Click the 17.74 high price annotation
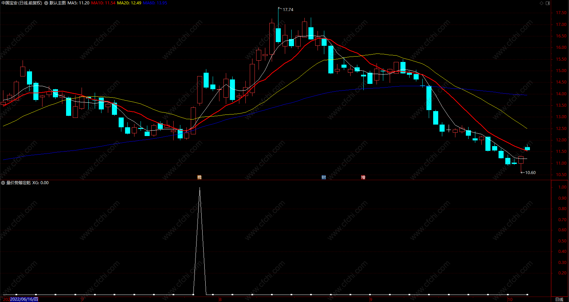This screenshot has height=302, width=569. pos(288,10)
